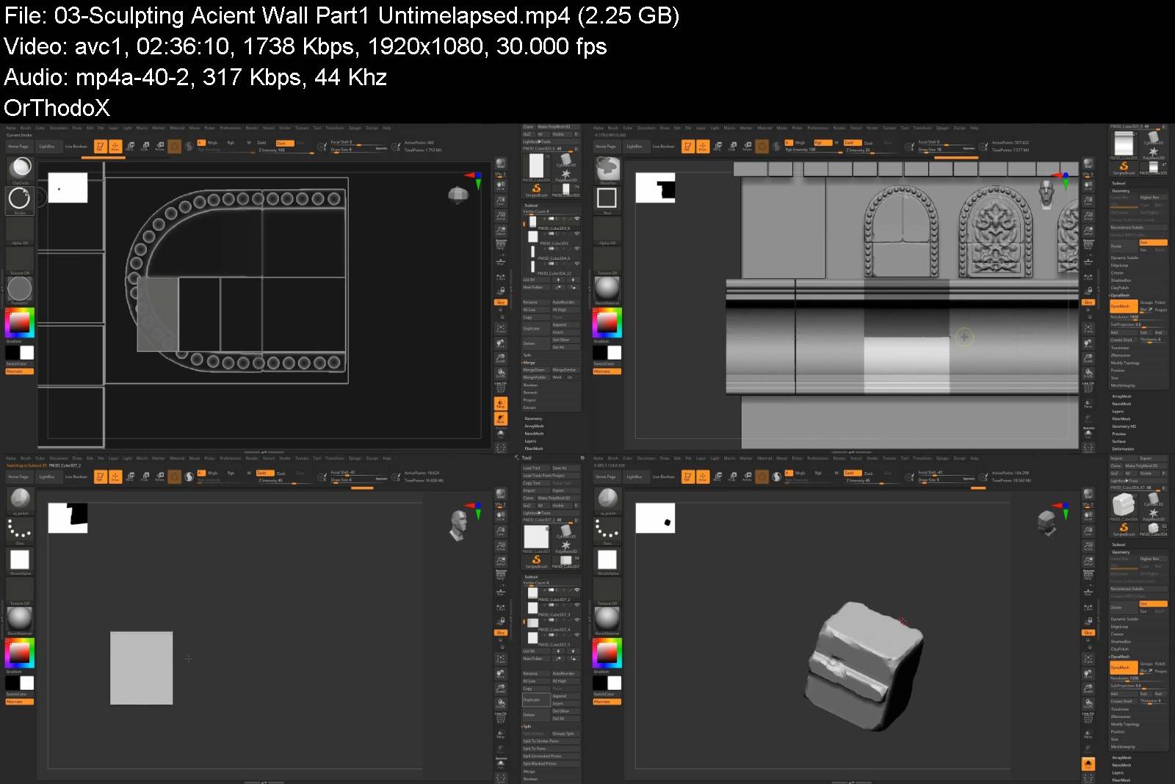The image size is (1175, 784).
Task: Click the white navigation thumbnail in the stone-block canvas
Action: [655, 518]
